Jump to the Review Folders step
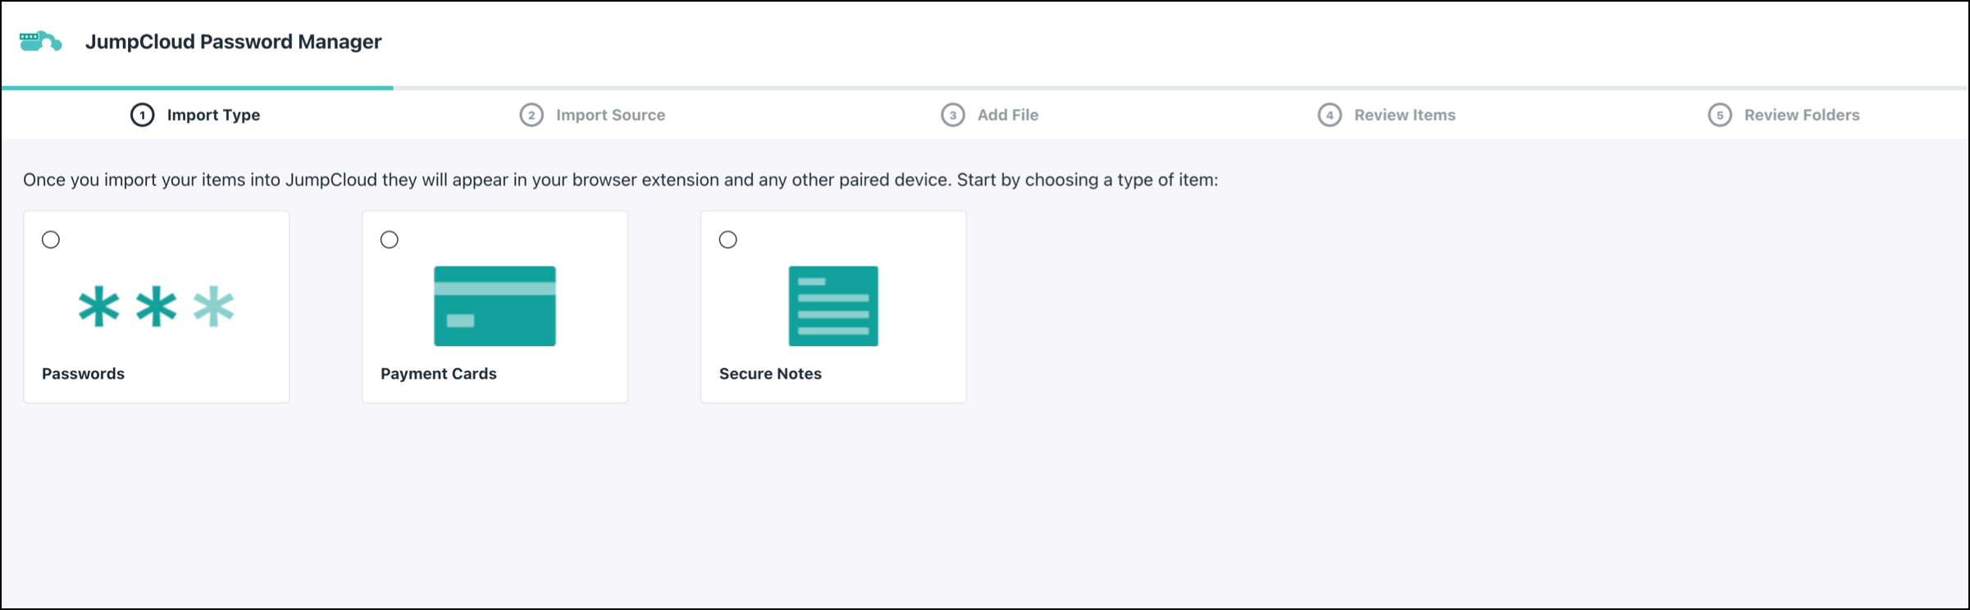 (x=1783, y=115)
